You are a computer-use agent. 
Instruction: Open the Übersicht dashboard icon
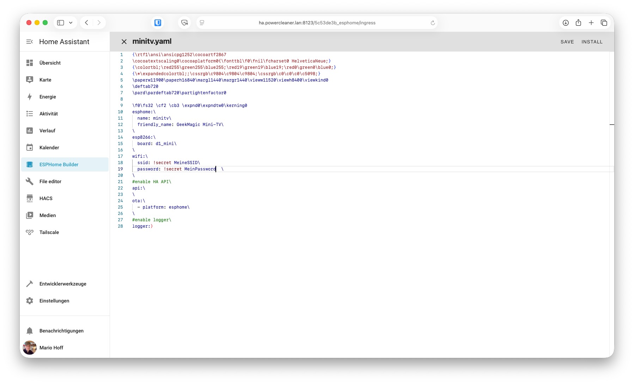[30, 63]
